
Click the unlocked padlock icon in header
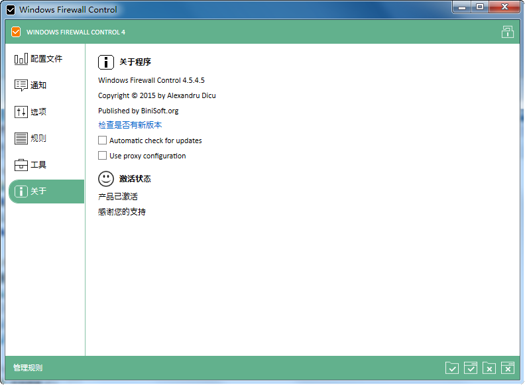tap(507, 32)
